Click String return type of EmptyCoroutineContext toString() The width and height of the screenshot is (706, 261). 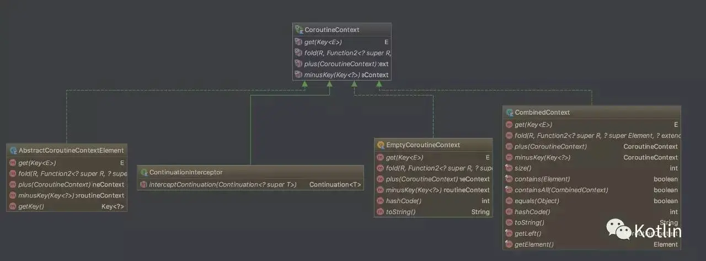[x=480, y=212]
